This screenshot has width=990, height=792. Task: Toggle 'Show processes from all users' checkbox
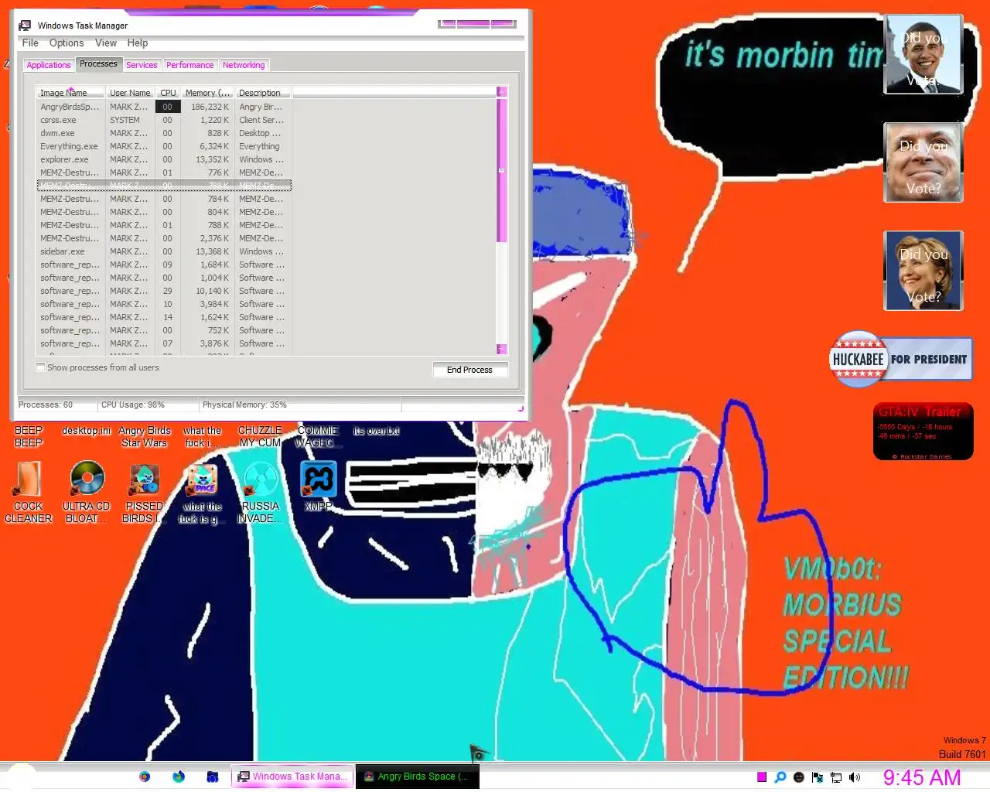coord(40,367)
